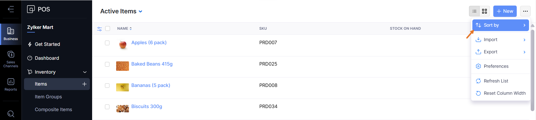
Task: Click the Biscuits 300g product thumbnail
Action: point(122,108)
